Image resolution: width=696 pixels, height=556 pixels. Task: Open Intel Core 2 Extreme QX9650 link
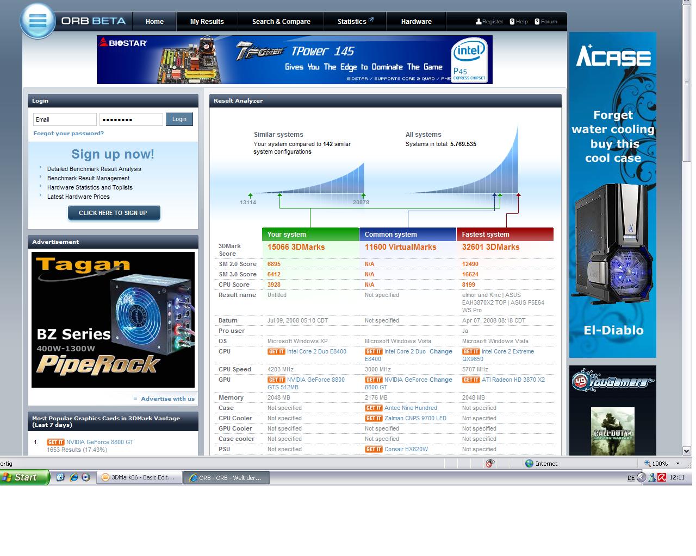(x=498, y=355)
